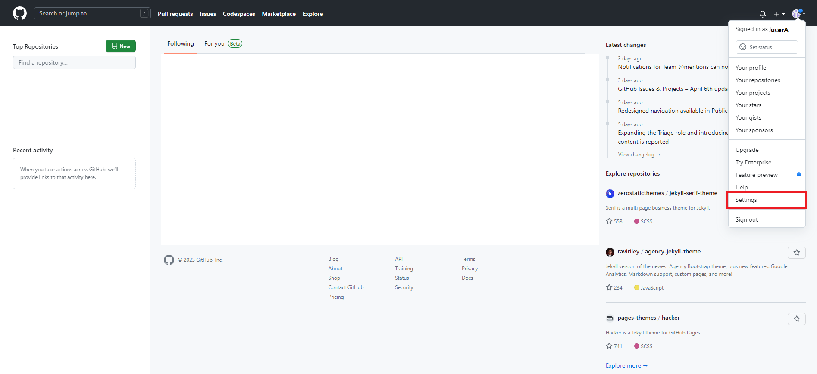Screen dimensions: 817x374
Task: Open footer Docs link
Action: point(467,278)
